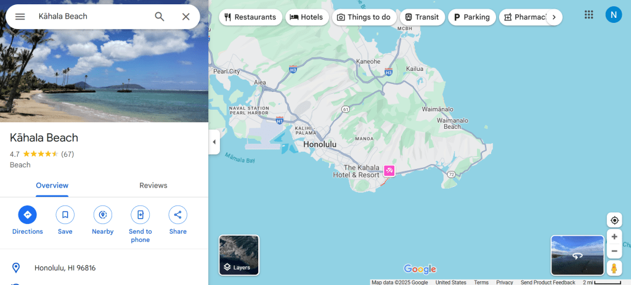Image resolution: width=631 pixels, height=285 pixels.
Task: Share this place
Action: (x=178, y=215)
